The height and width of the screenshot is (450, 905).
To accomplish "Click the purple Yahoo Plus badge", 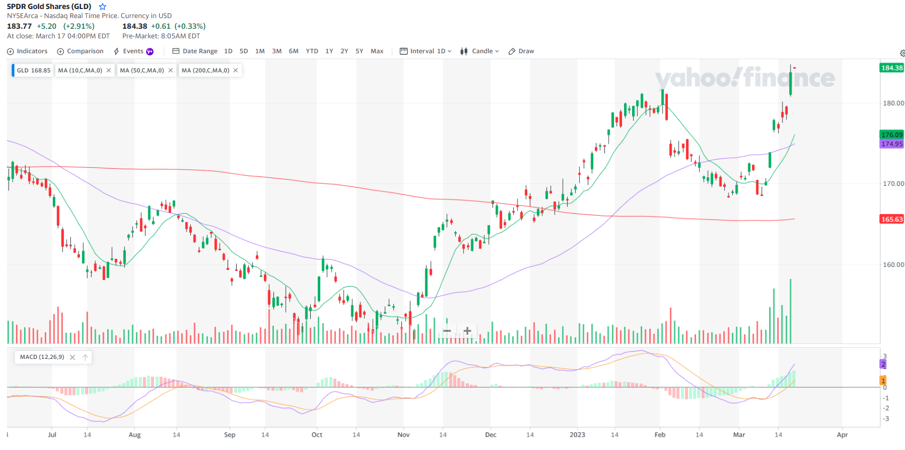I will pyautogui.click(x=150, y=52).
